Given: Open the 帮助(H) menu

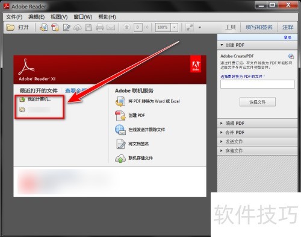Looking at the screenshot, I should [107, 17].
